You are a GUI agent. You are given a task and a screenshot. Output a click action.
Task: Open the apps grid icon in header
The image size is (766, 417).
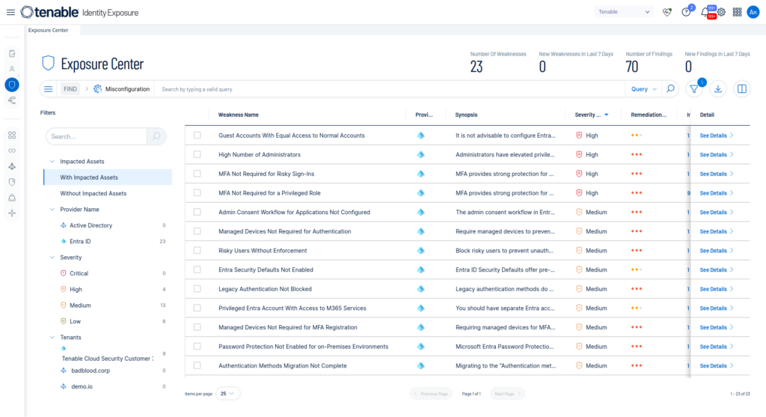[737, 12]
